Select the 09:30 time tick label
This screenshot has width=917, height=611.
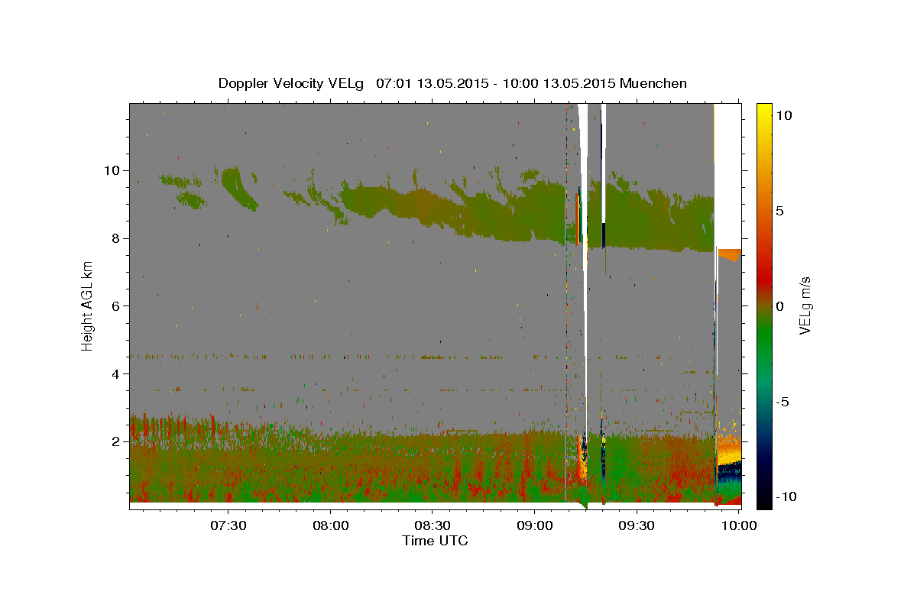637,526
